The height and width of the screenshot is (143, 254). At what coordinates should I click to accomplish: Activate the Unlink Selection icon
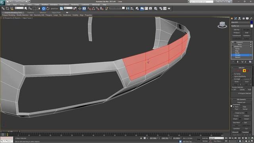point(7,8)
